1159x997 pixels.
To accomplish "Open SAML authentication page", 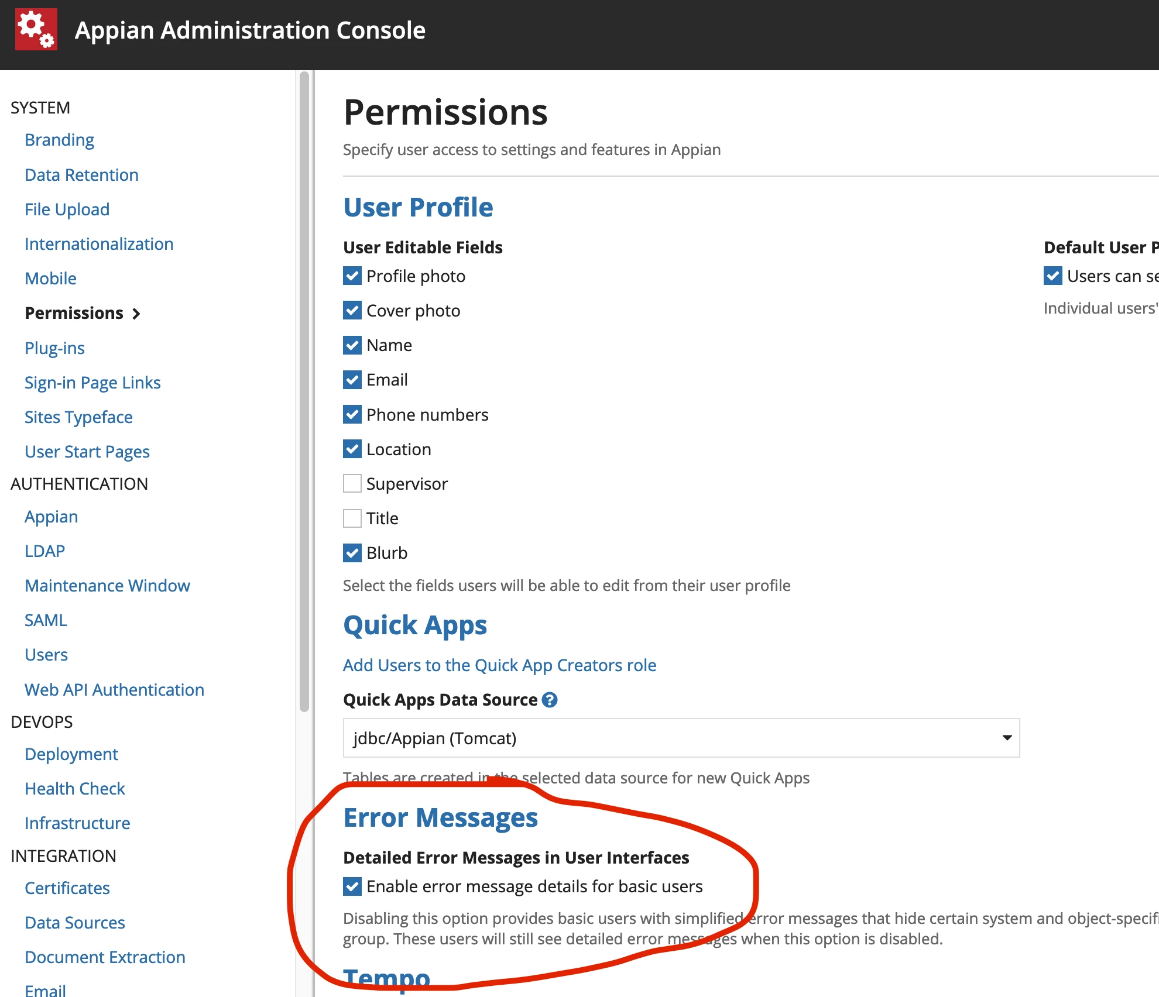I will tap(46, 620).
